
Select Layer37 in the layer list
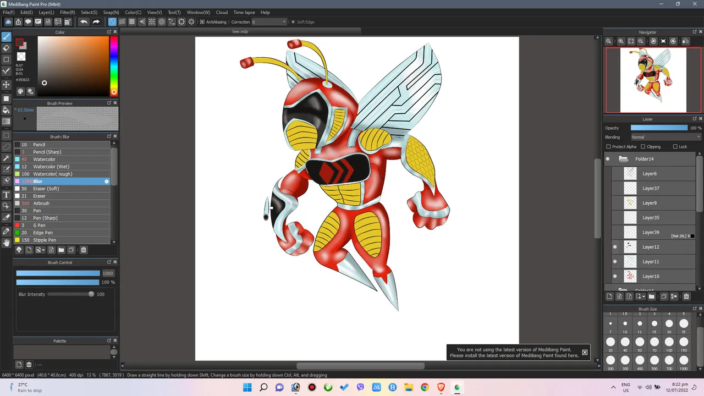click(x=653, y=188)
